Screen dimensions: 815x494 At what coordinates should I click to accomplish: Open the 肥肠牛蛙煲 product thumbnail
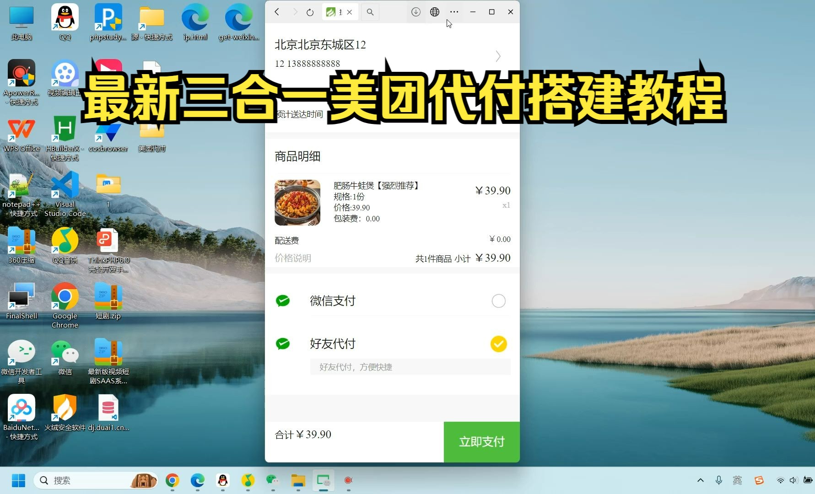(x=297, y=203)
